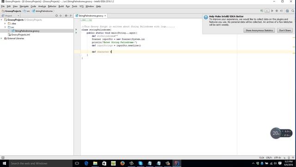Click the Debug bug icon in the toolbar
This screenshot has width=296, height=167.
[x=277, y=11]
